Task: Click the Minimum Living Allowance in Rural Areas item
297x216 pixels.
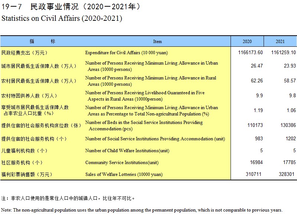Action: click(x=151, y=81)
